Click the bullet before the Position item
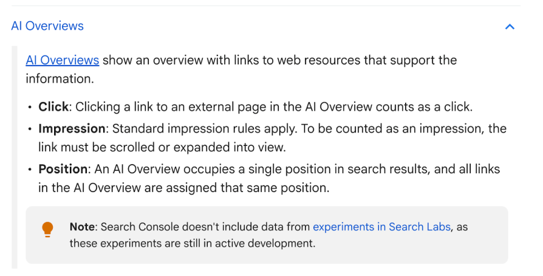This screenshot has height=276, width=543. (30, 170)
